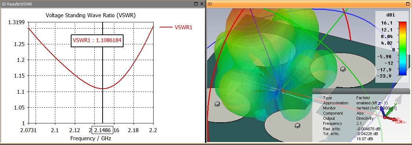Screen dimensions: 412x145
Task: Select the feed pin on left circular patch
Action: [217, 104]
